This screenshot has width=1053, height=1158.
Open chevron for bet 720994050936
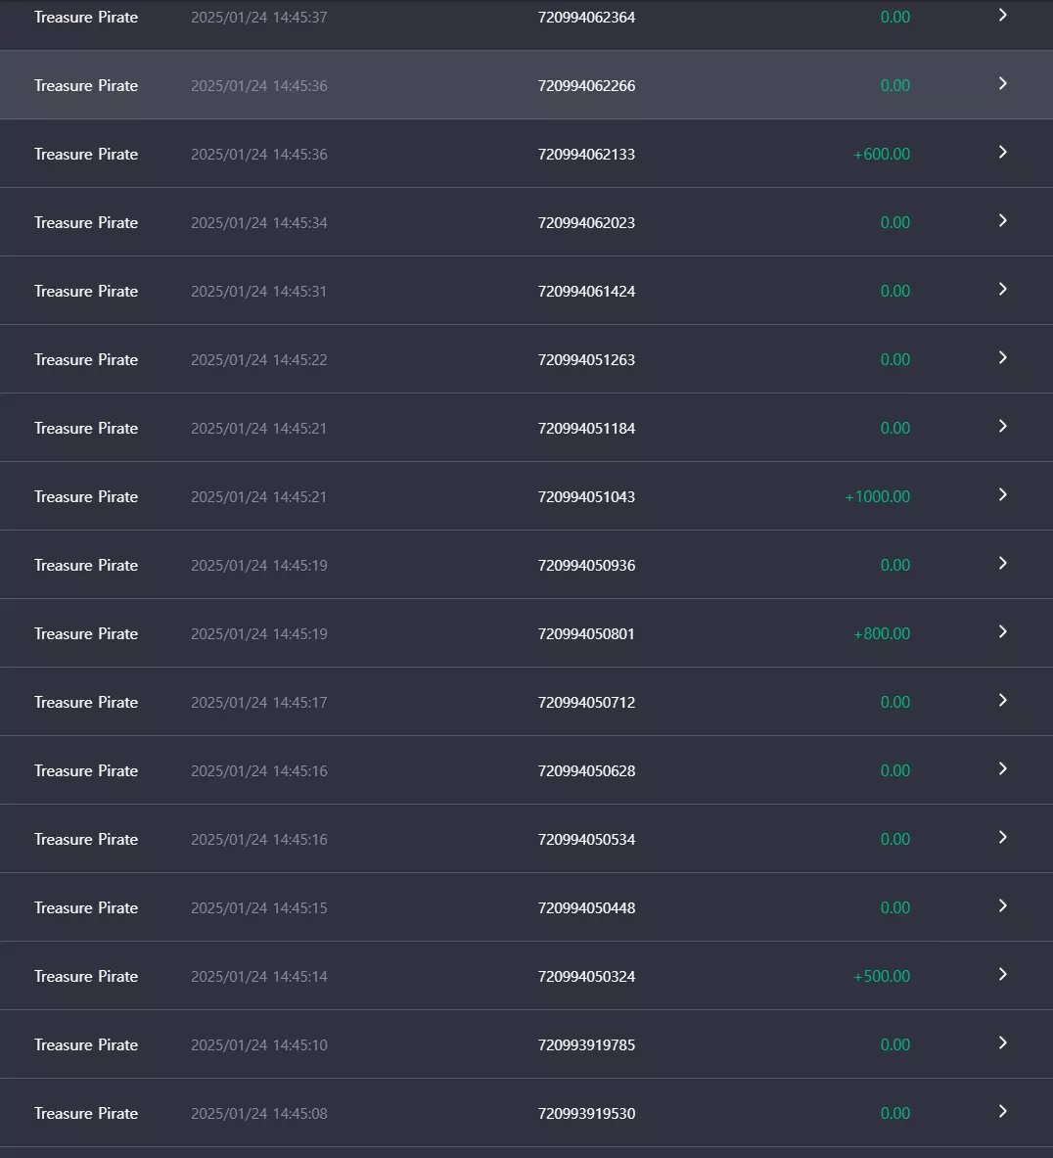click(1002, 564)
